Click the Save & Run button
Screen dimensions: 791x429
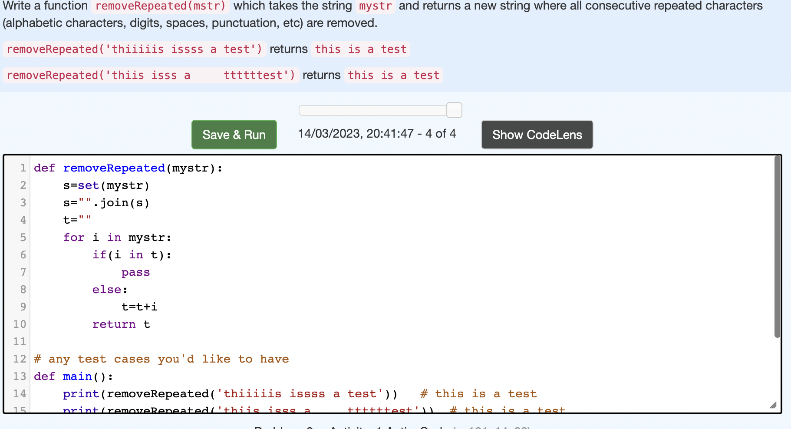click(234, 135)
